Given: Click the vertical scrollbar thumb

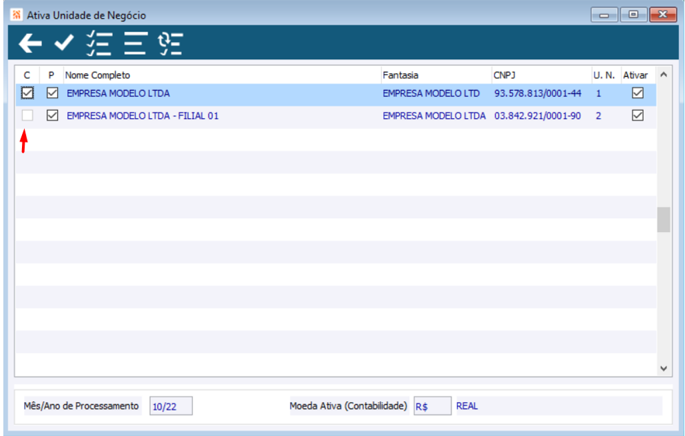Looking at the screenshot, I should point(664,220).
